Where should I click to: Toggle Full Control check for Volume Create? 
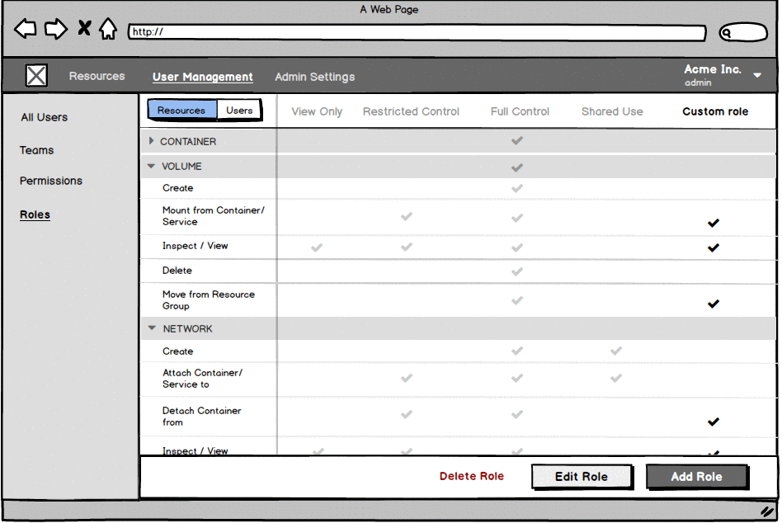pyautogui.click(x=517, y=188)
